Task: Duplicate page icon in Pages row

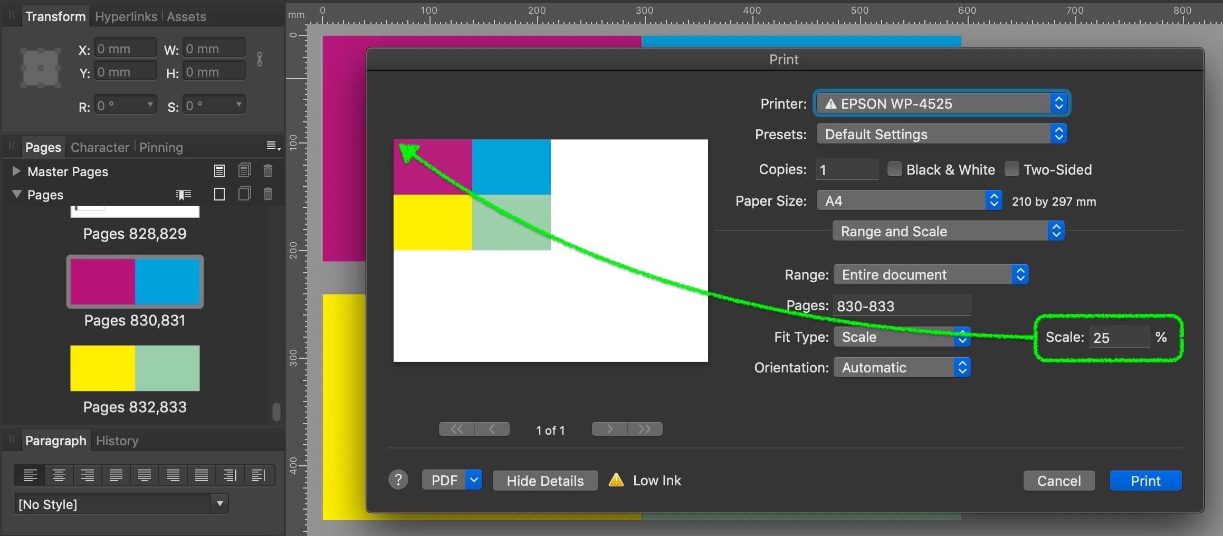Action: point(244,194)
